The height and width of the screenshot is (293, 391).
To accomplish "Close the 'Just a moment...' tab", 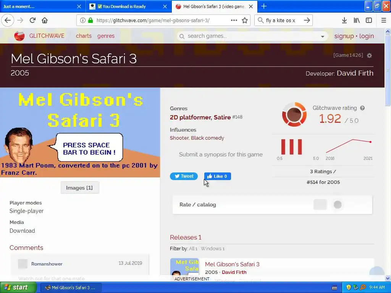I will (79, 6).
